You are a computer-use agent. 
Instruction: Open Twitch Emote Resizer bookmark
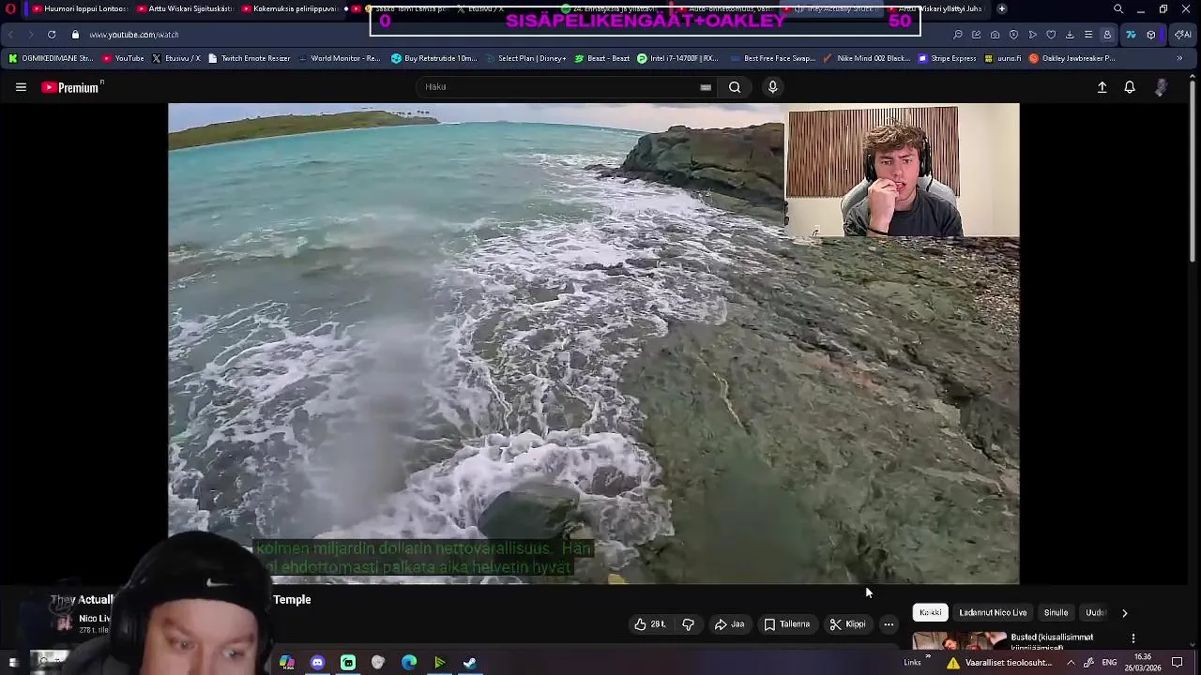coord(249,58)
